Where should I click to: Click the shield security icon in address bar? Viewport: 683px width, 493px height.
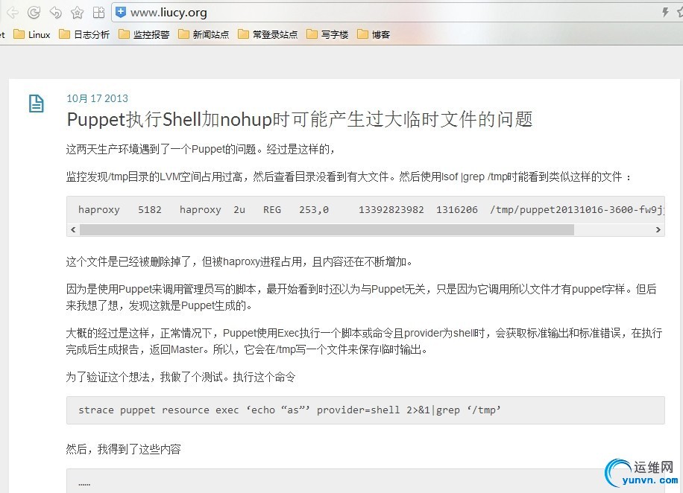121,12
